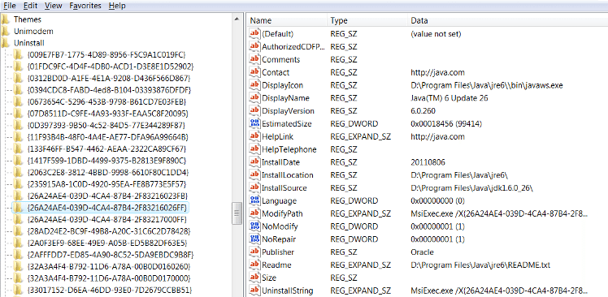
Task: Click the string icon for Comments value
Action: point(254,59)
